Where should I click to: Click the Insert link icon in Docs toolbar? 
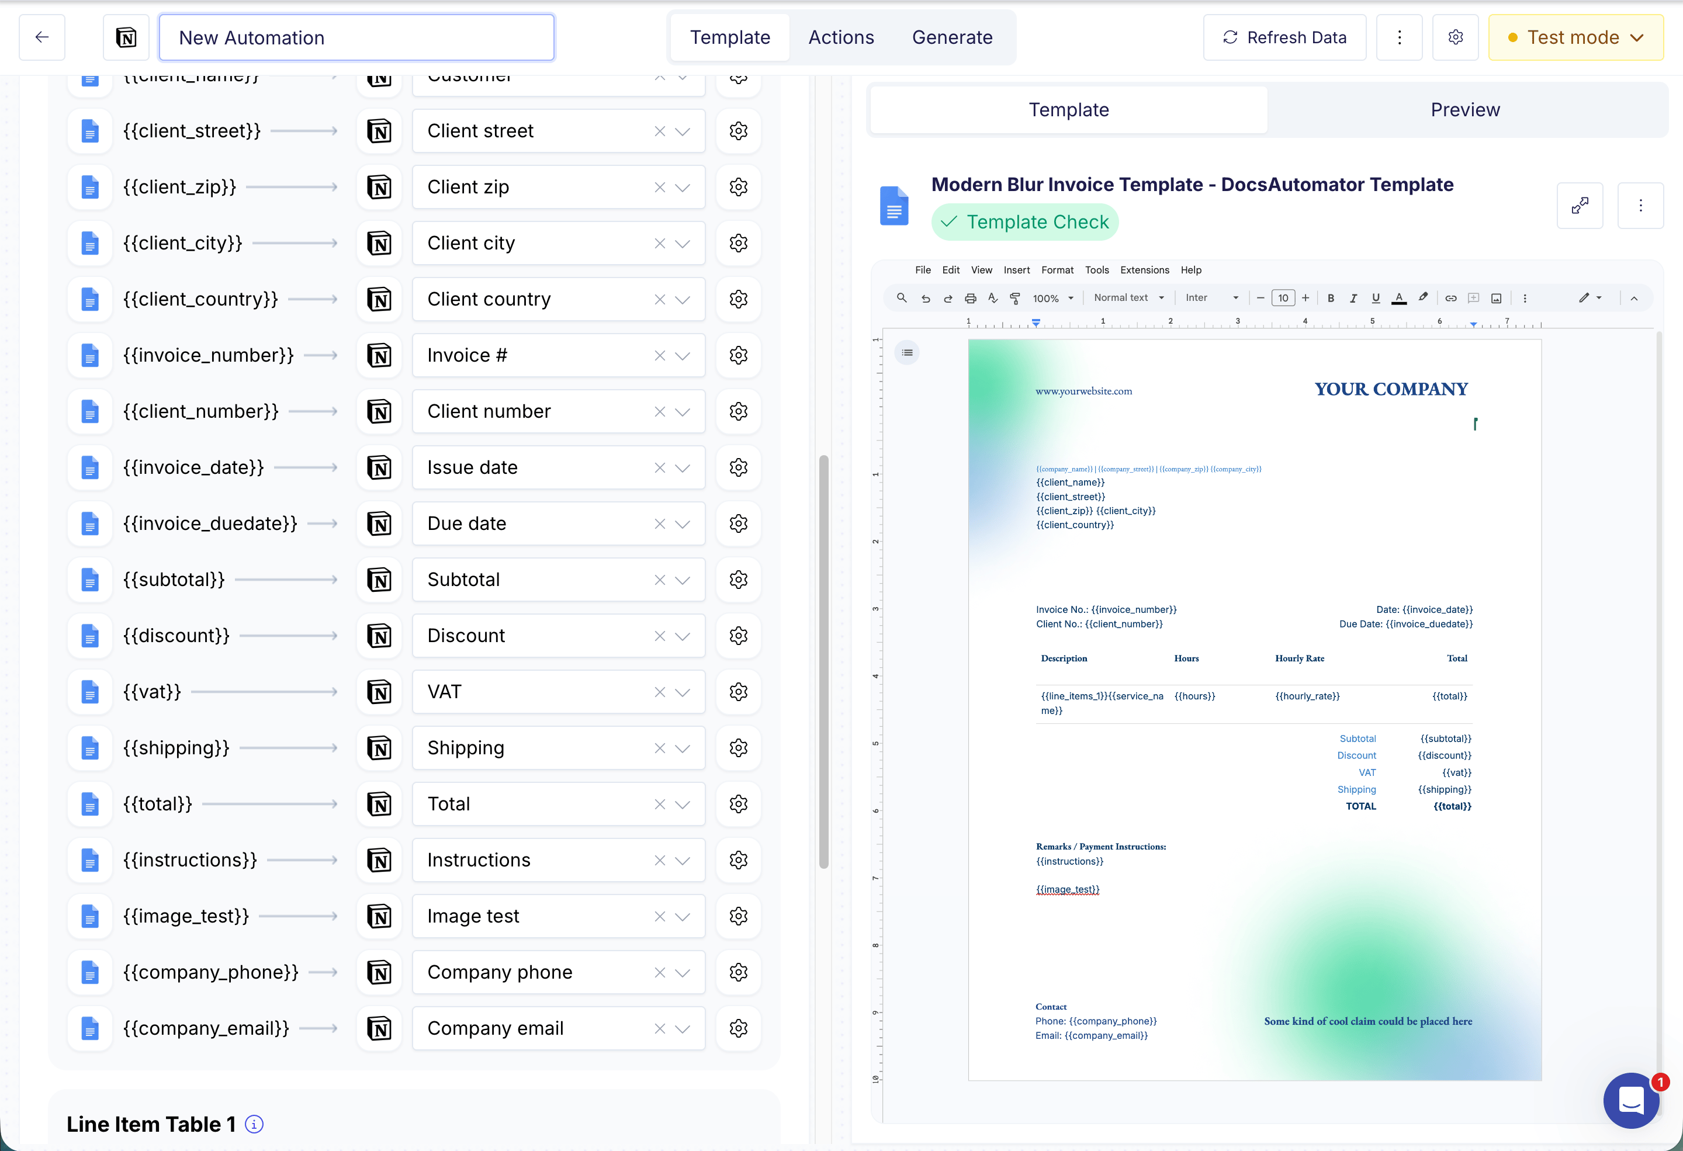[x=1450, y=298]
